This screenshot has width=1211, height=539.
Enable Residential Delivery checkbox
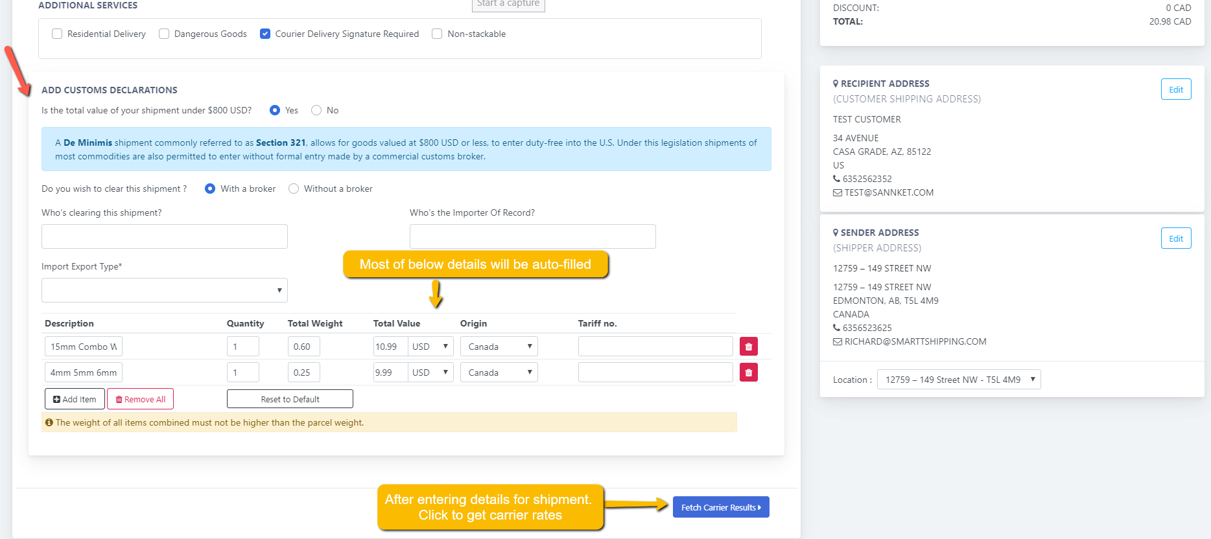click(57, 34)
